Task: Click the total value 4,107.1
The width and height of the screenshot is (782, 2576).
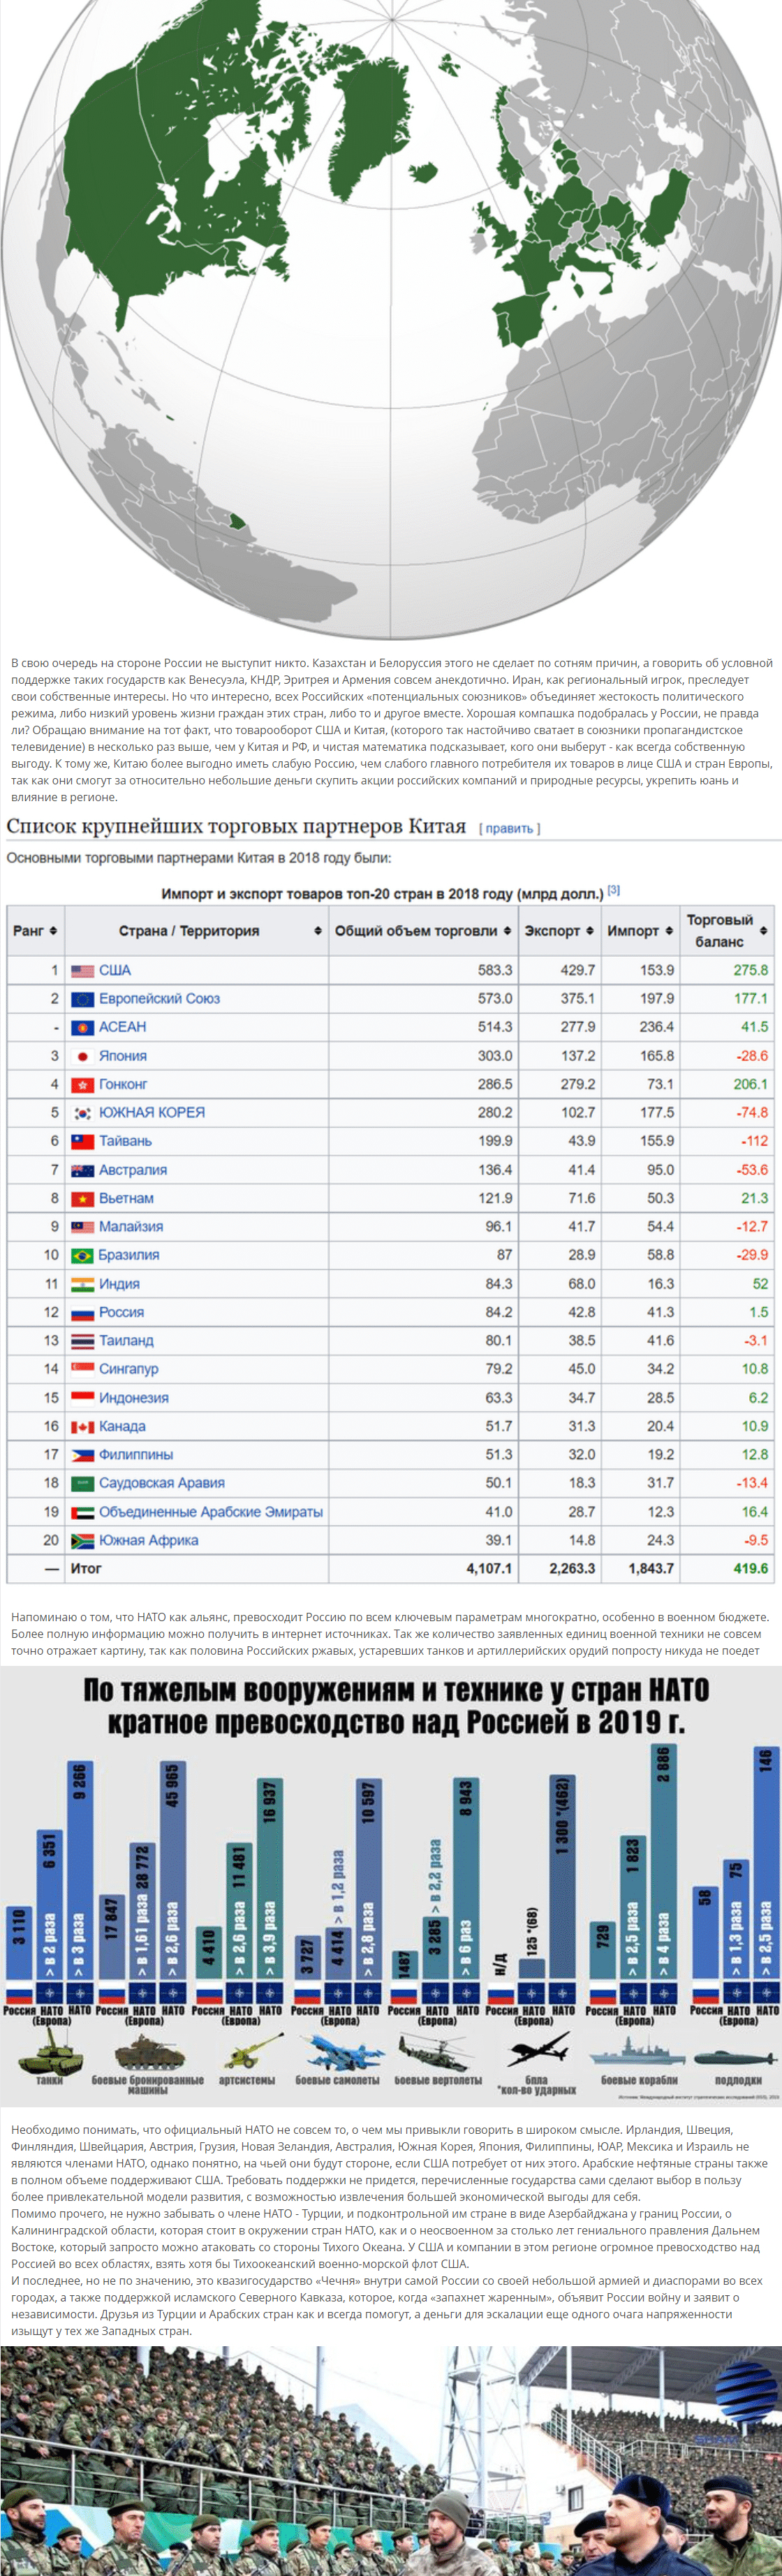Action: tap(489, 1568)
